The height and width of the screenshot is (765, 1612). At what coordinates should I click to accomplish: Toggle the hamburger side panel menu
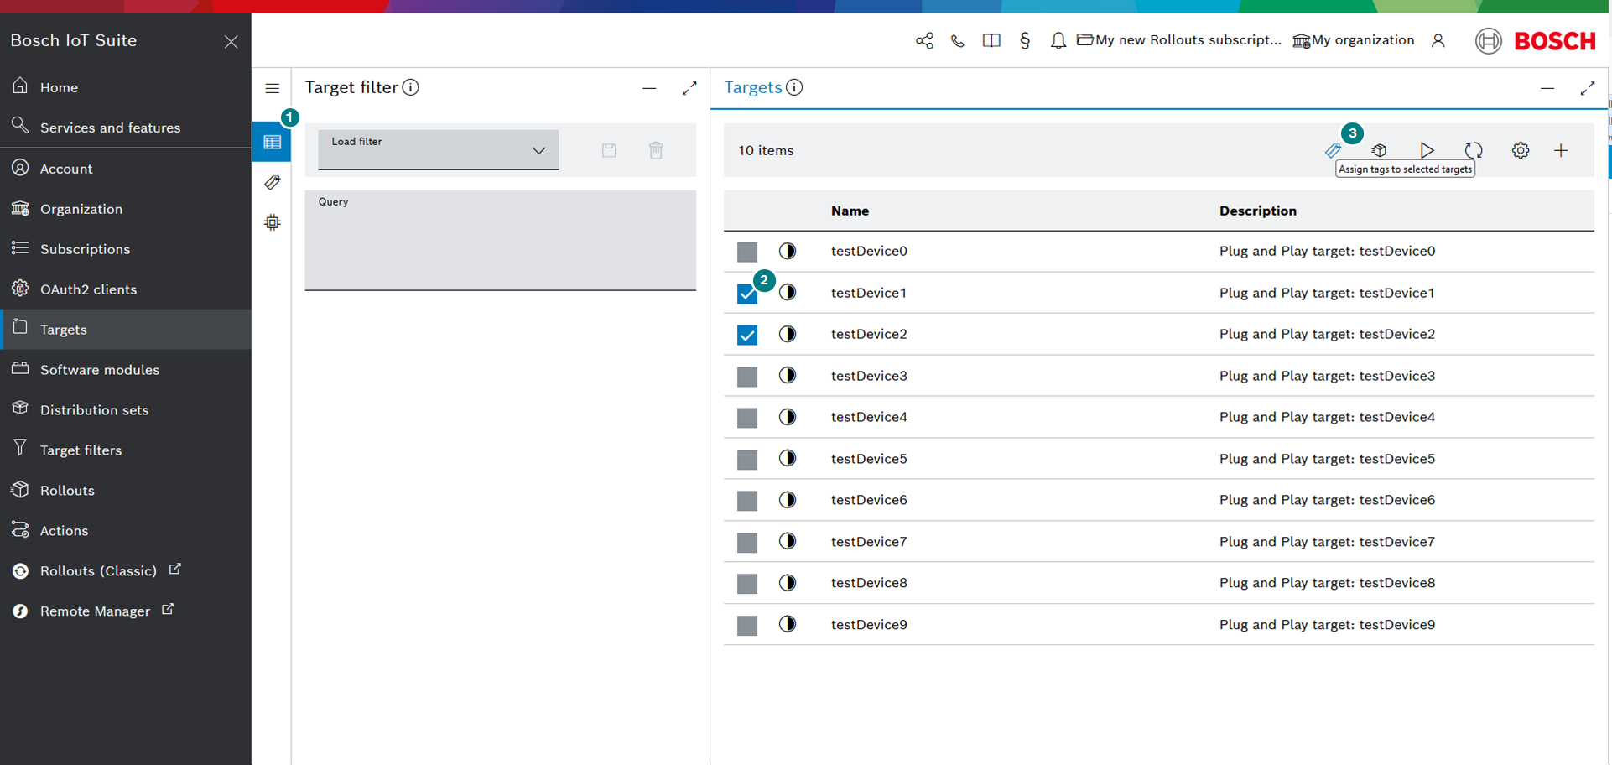tap(273, 88)
